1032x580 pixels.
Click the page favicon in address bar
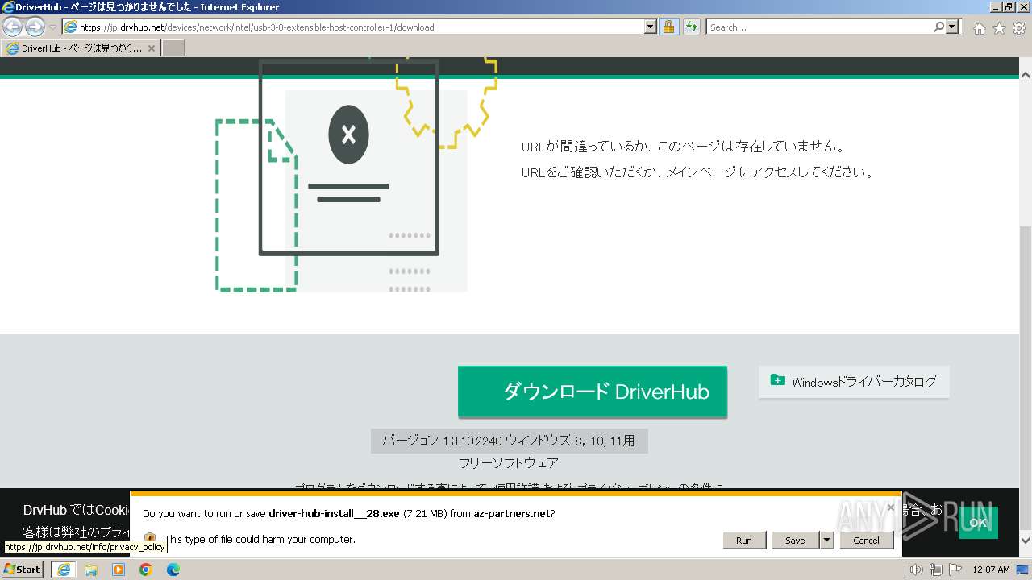[x=71, y=27]
